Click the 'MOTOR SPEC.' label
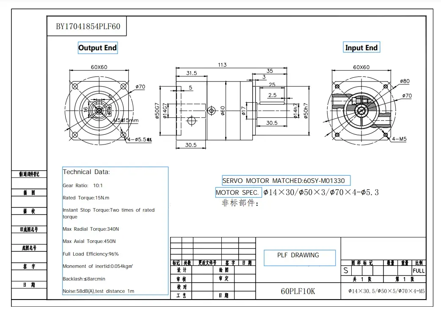The height and width of the screenshot is (316, 441). point(237,193)
